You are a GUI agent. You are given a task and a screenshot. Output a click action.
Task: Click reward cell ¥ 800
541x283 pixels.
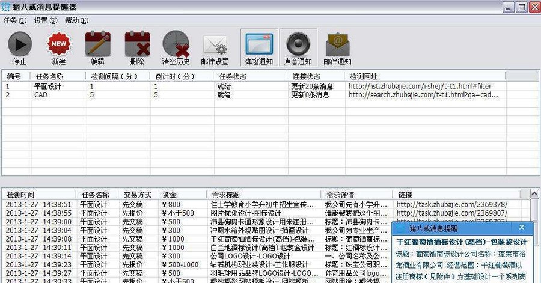pyautogui.click(x=171, y=204)
